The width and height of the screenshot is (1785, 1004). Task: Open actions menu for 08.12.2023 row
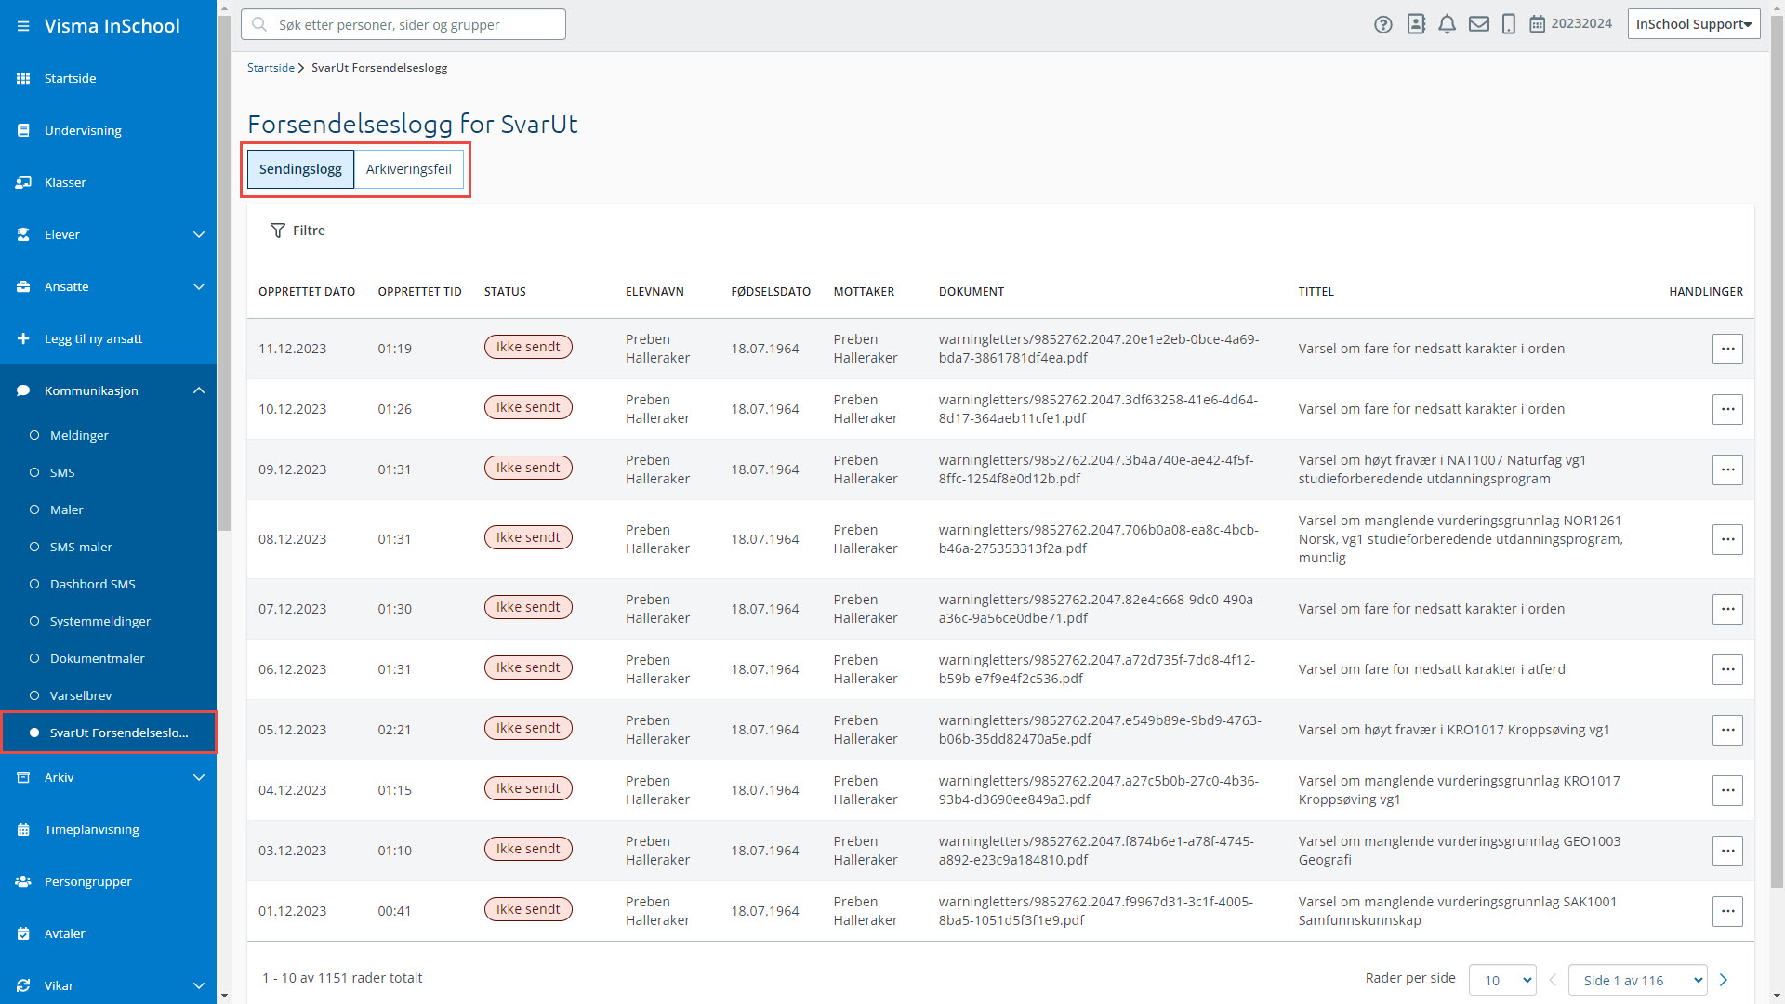click(x=1727, y=539)
